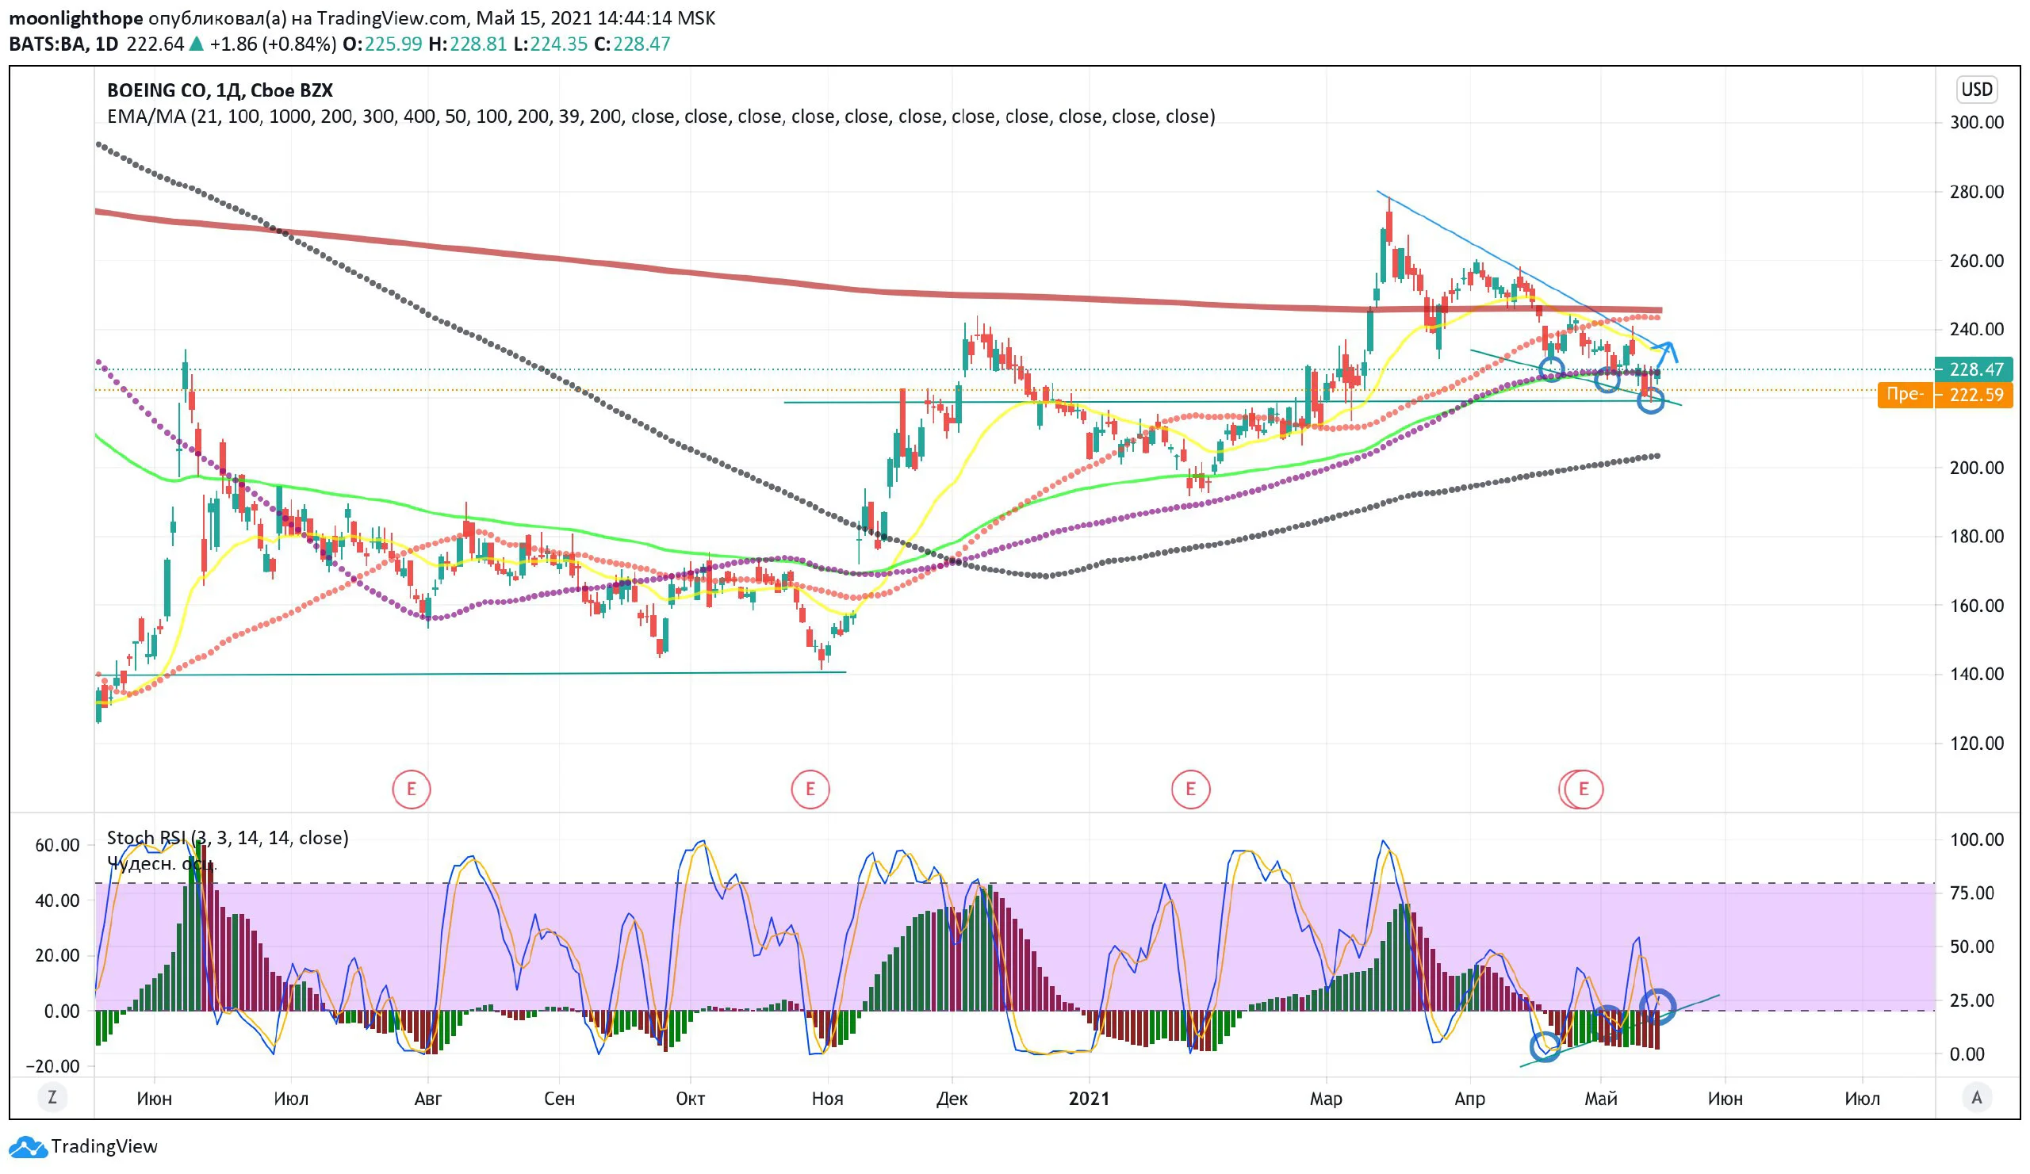The image size is (2030, 1174).
Task: Click the earnings E marker near February 2021
Action: pyautogui.click(x=1189, y=788)
